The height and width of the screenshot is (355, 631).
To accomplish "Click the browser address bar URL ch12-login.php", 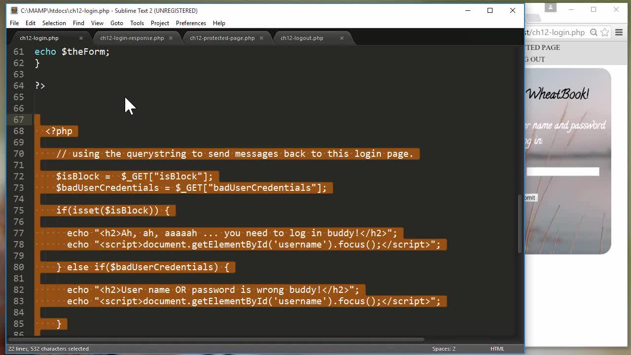I will click(555, 33).
